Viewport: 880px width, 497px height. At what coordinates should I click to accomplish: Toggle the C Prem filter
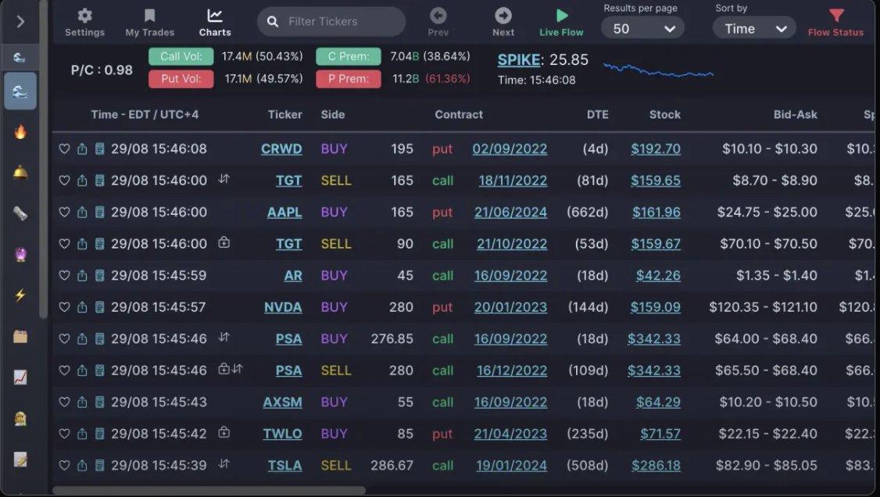[x=348, y=56]
